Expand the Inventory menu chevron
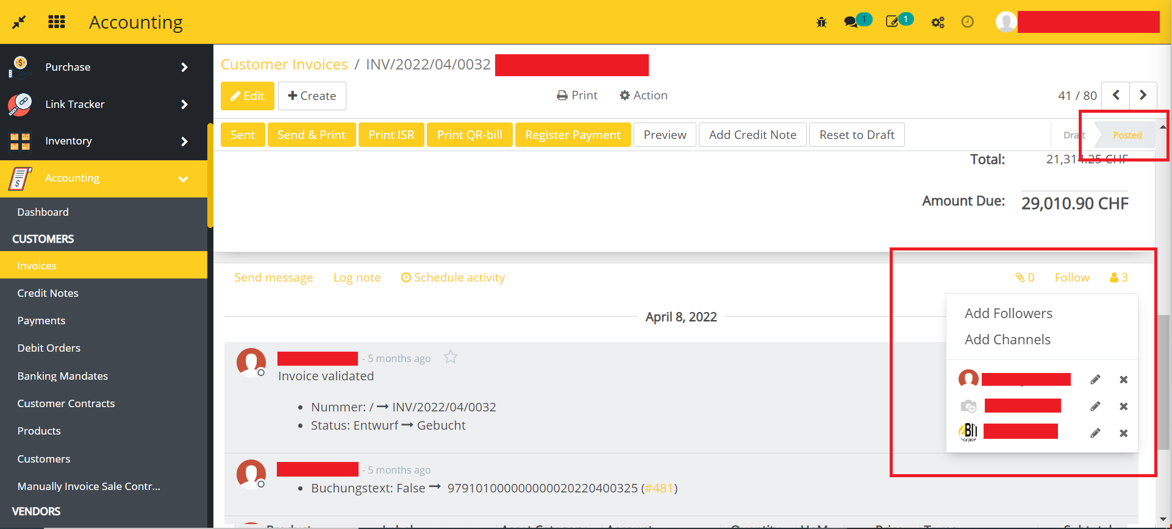 [184, 141]
